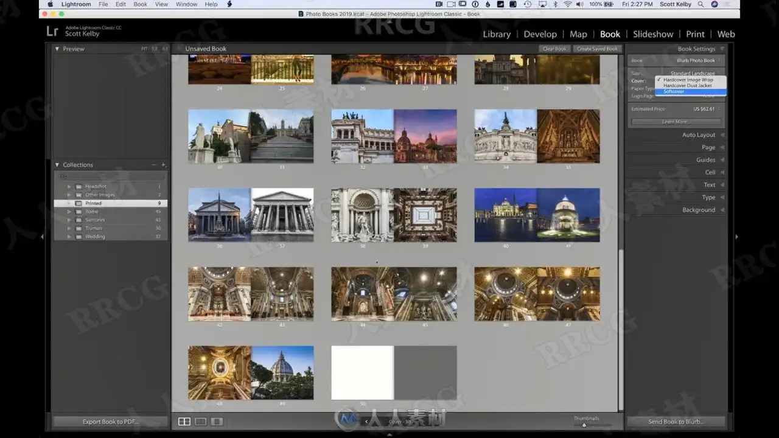
Task: Click the Bluetooth icon in menu bar
Action: (x=555, y=4)
